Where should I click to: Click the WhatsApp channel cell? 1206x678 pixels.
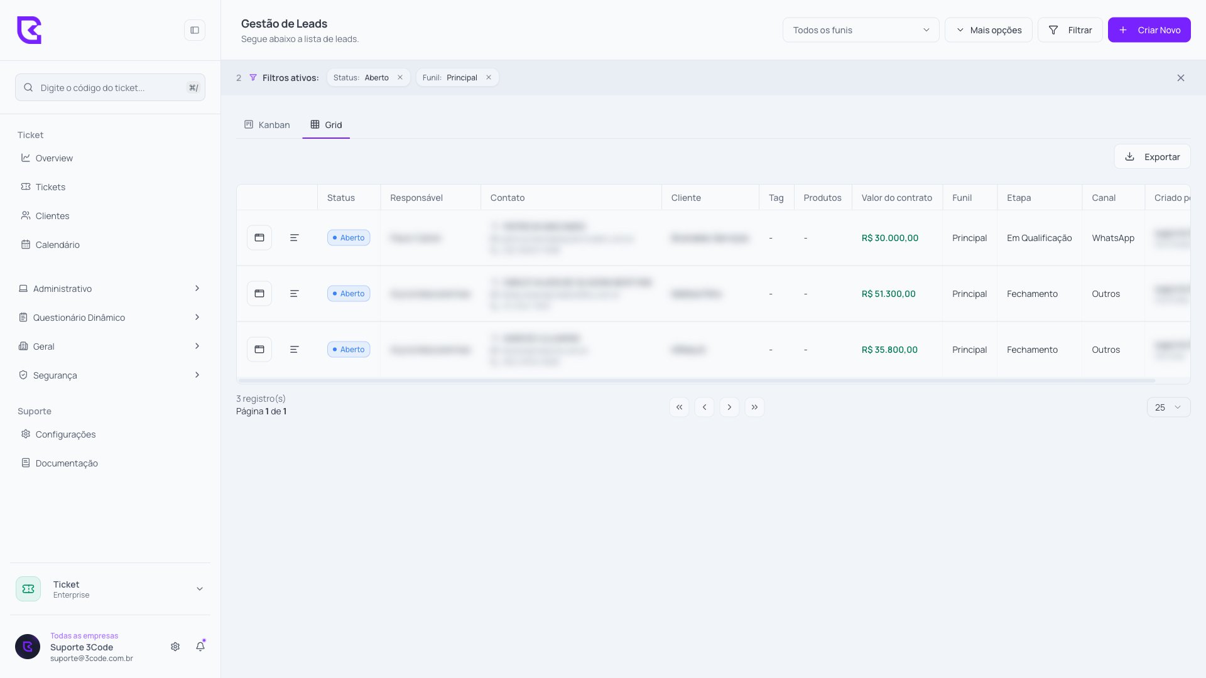1113,238
